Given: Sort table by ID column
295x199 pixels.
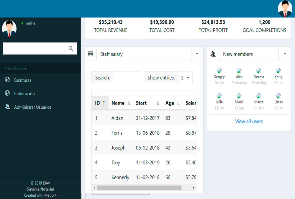Looking at the screenshot, I should [100, 103].
